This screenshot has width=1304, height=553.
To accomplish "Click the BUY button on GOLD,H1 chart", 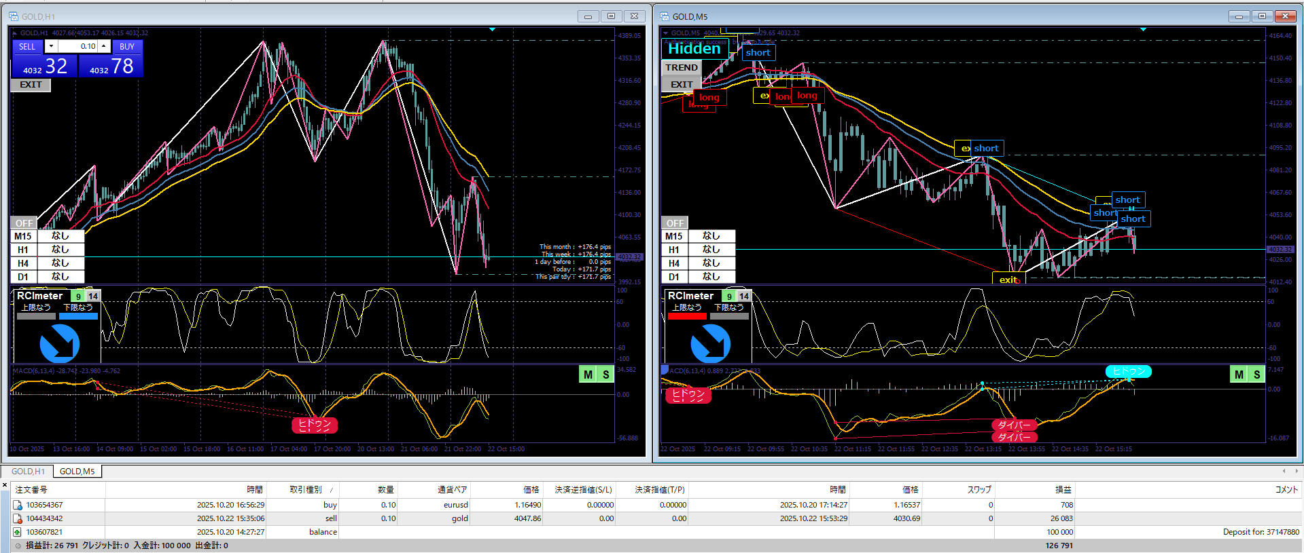I will [127, 47].
